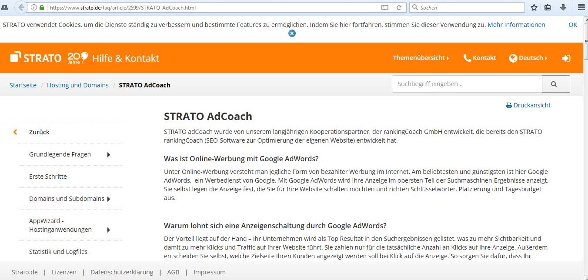Viewport: 588px width, 280px height.
Task: Expand the Themenübersicht menu
Action: (421, 58)
